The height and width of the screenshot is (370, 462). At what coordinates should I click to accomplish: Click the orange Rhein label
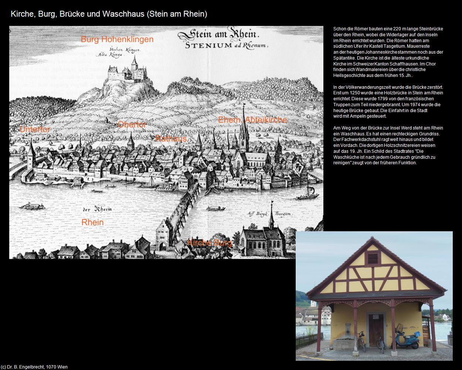(x=92, y=222)
